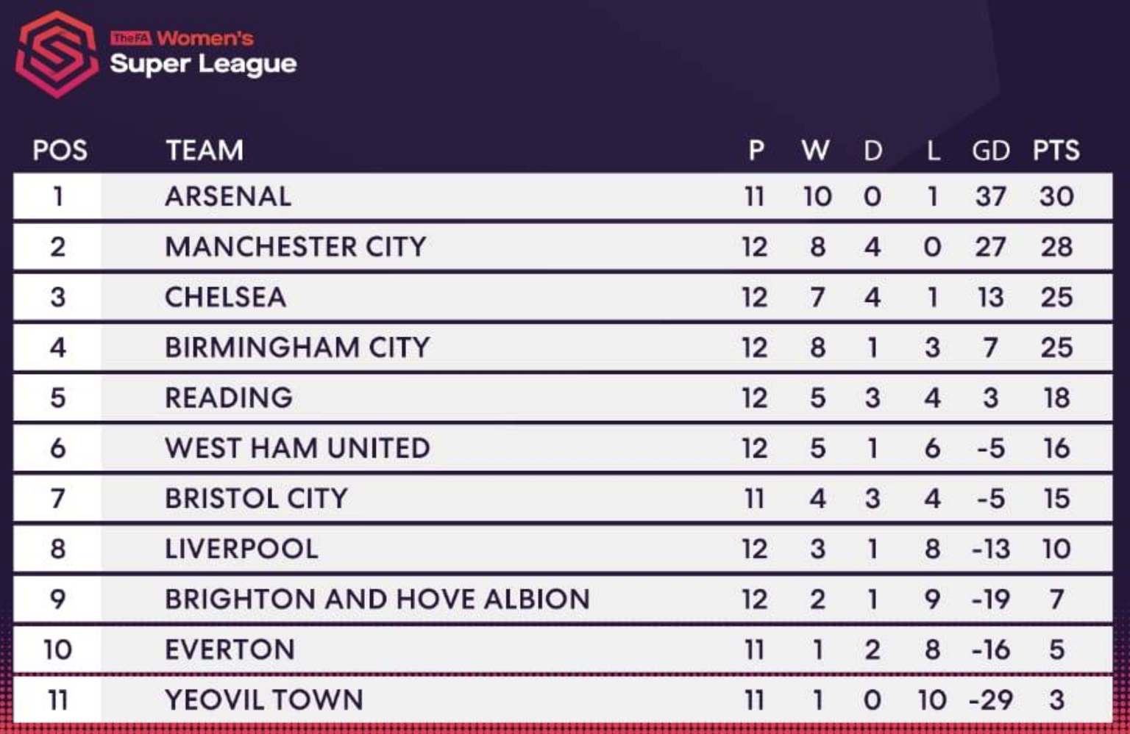Click Arsenal's 30 points value
This screenshot has height=734, width=1130.
tap(1056, 196)
